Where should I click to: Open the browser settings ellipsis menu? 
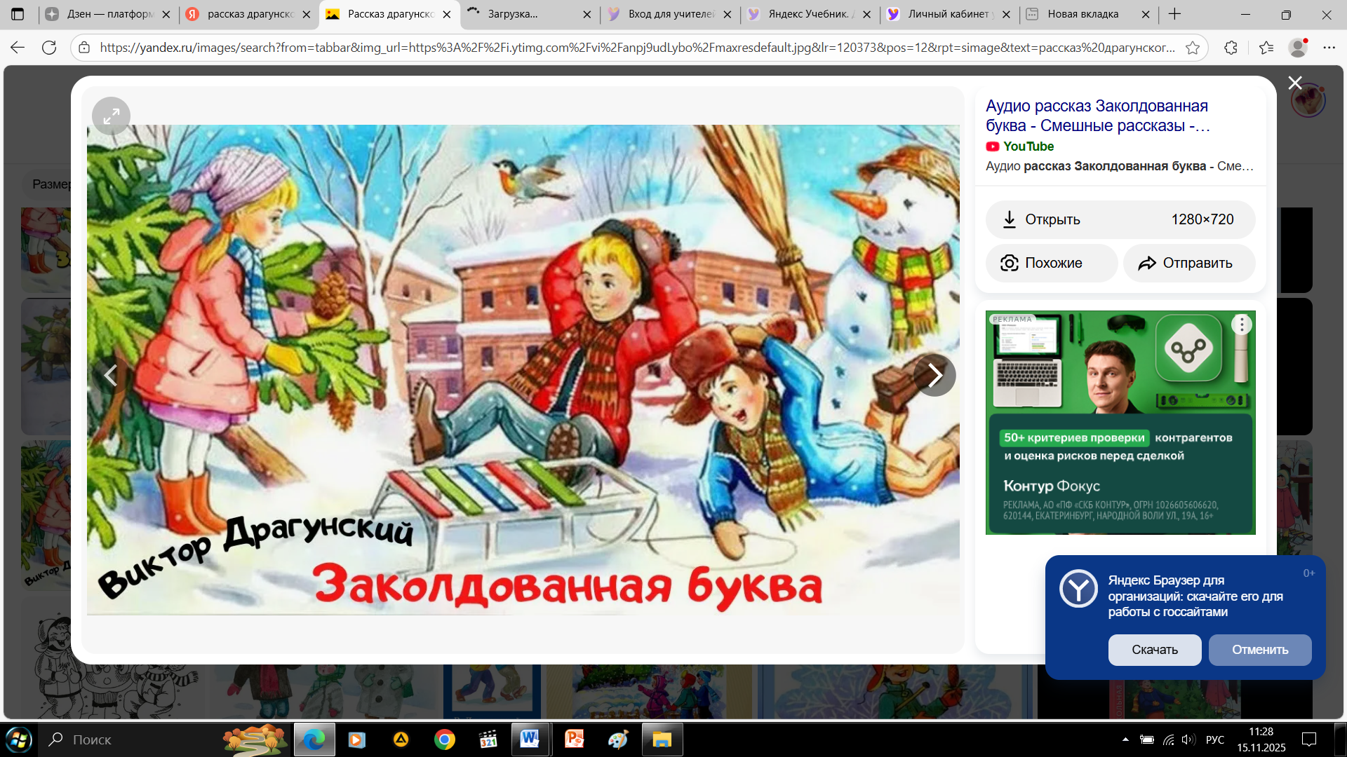(1329, 48)
